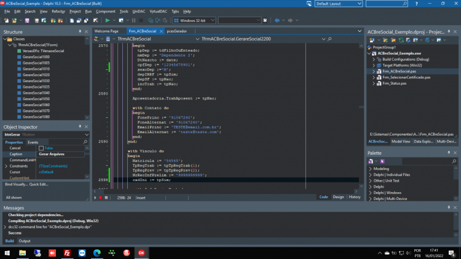The height and width of the screenshot is (259, 461).
Task: Open the btnGerar component selector dropdown
Action: click(87, 134)
